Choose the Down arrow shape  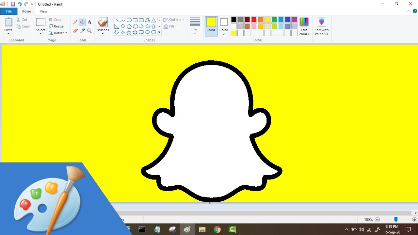117,32
